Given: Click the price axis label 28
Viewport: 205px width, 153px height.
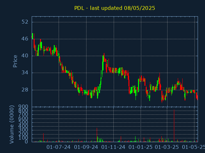Looking at the screenshot, I should pos(25,90).
